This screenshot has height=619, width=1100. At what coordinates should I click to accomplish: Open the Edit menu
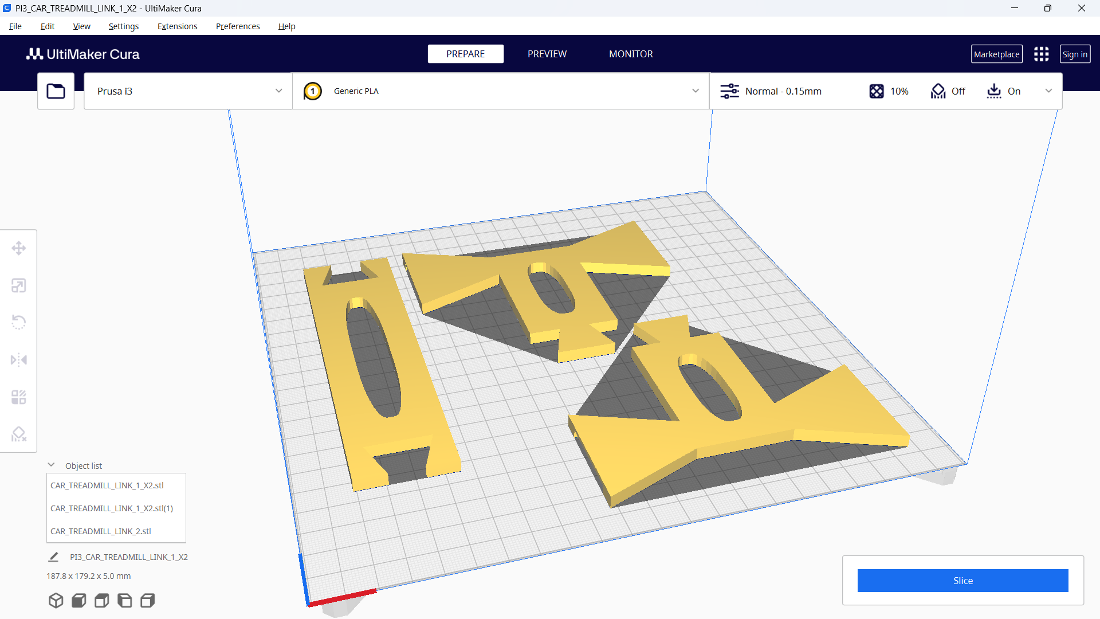coord(48,26)
